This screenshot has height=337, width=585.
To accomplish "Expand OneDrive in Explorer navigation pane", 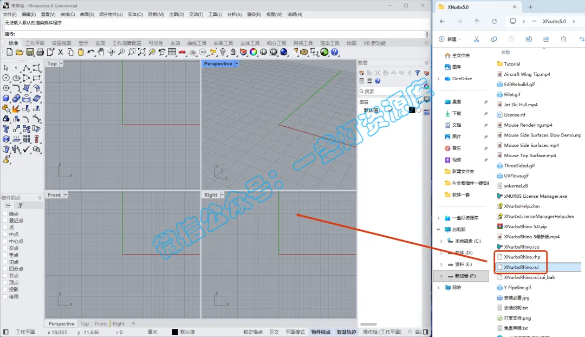I will (x=438, y=79).
